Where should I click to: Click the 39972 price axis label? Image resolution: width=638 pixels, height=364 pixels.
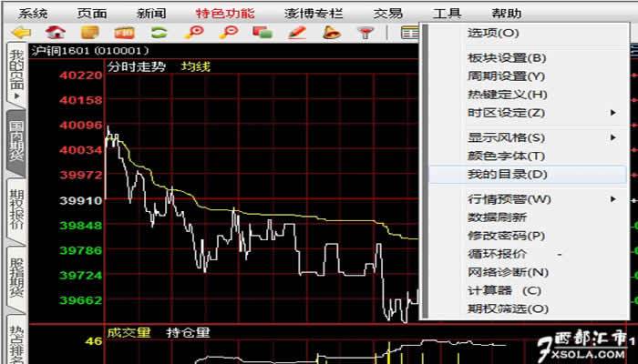click(81, 175)
